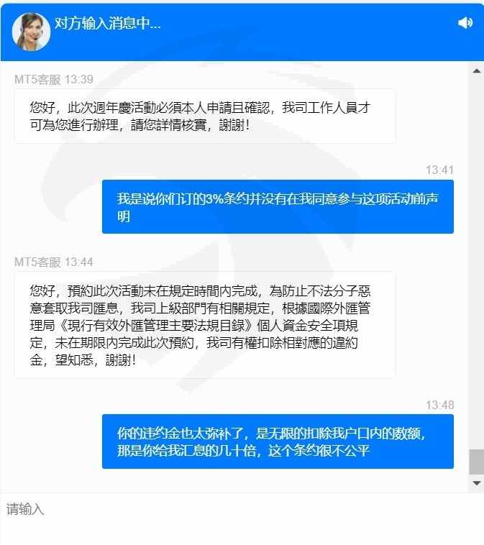Select the blue message about 违约金
This screenshot has height=545, width=484.
pyautogui.click(x=278, y=441)
